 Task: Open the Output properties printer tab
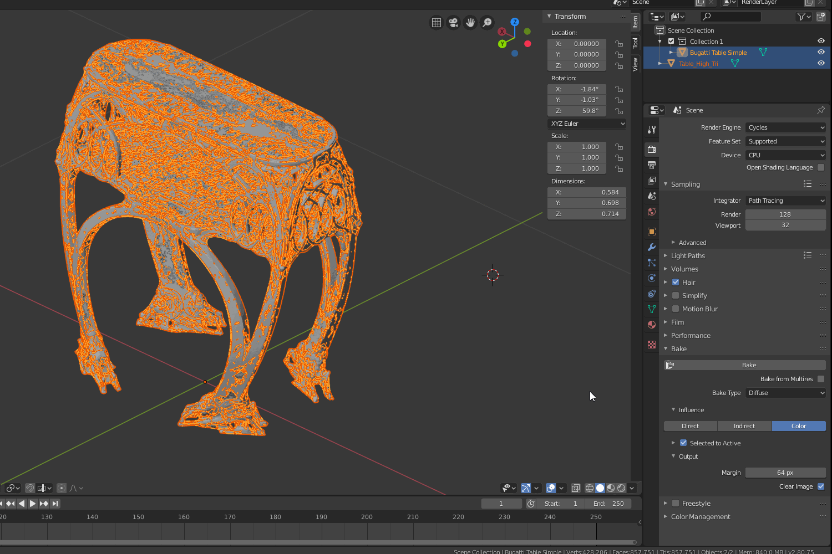652,165
